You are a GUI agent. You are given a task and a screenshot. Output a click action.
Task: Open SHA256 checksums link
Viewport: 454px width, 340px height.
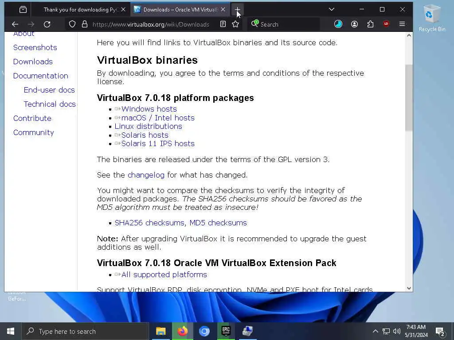pyautogui.click(x=149, y=223)
